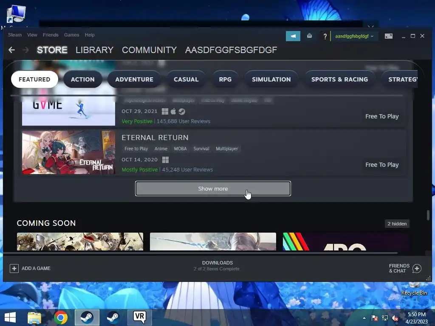This screenshot has width=435, height=326.
Task: Click Windows platform icon for Oct 29, 2021 game
Action: tap(165, 112)
